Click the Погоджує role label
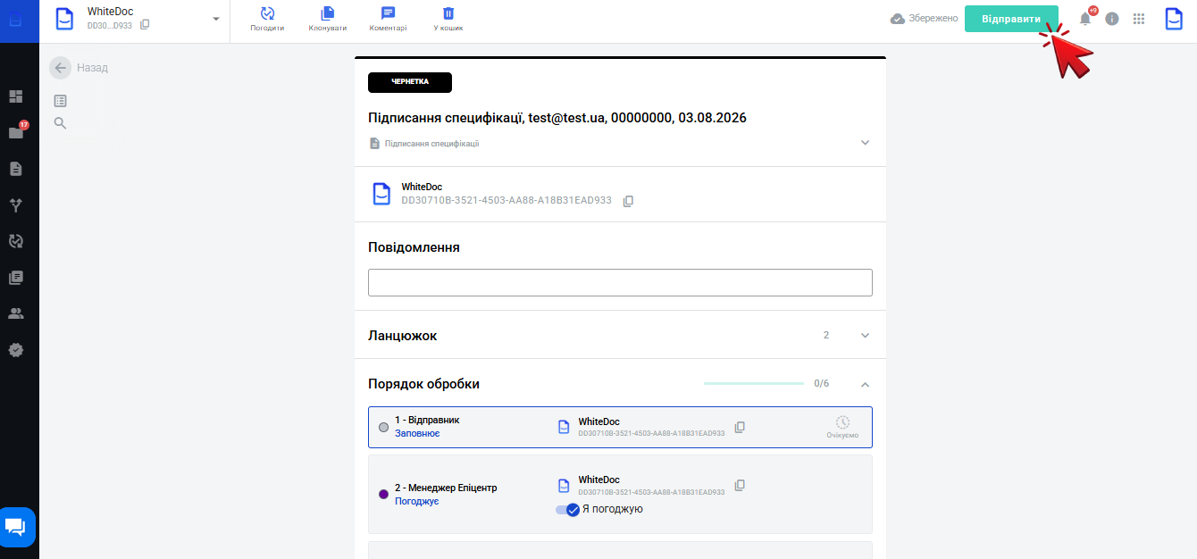Image resolution: width=1197 pixels, height=559 pixels. [417, 501]
